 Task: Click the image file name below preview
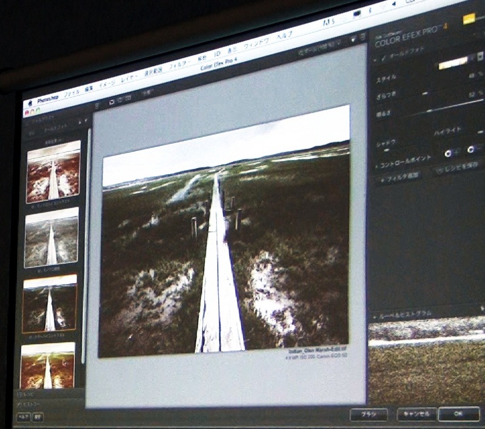click(x=317, y=350)
